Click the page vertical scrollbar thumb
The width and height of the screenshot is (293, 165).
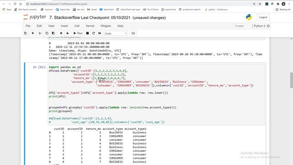point(291,80)
